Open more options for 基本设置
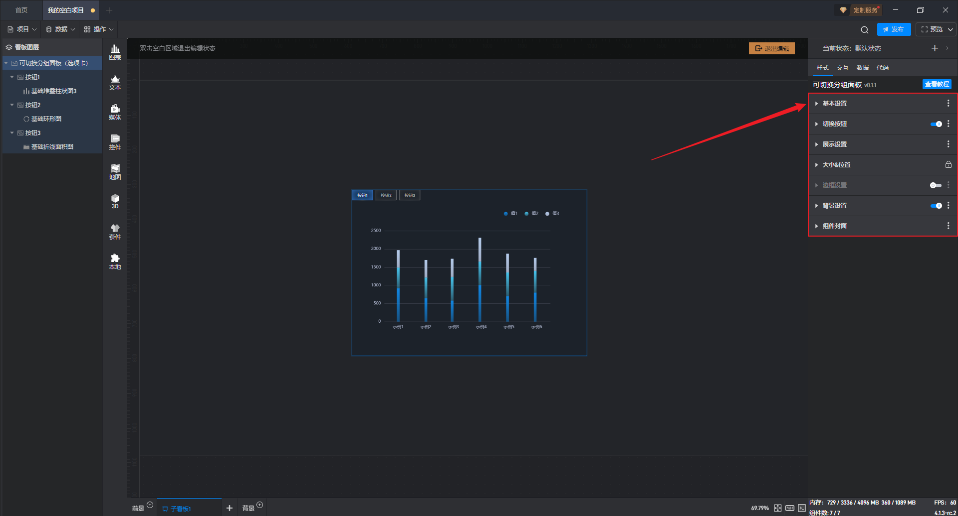 point(949,104)
